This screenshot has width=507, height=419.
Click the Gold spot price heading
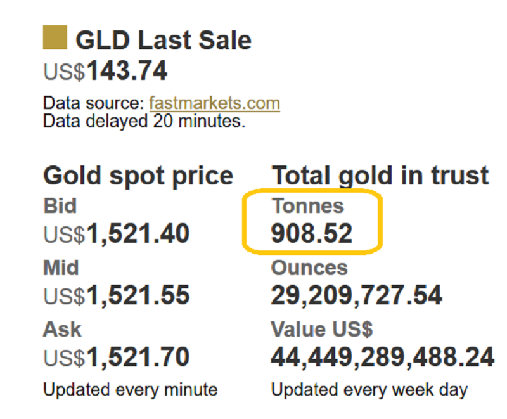tap(138, 175)
